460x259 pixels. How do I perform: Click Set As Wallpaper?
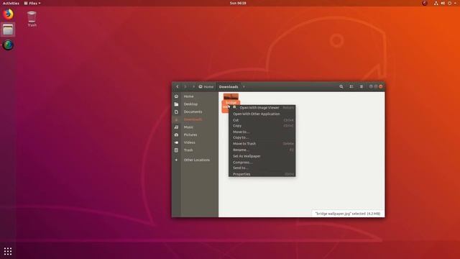pyautogui.click(x=262, y=156)
